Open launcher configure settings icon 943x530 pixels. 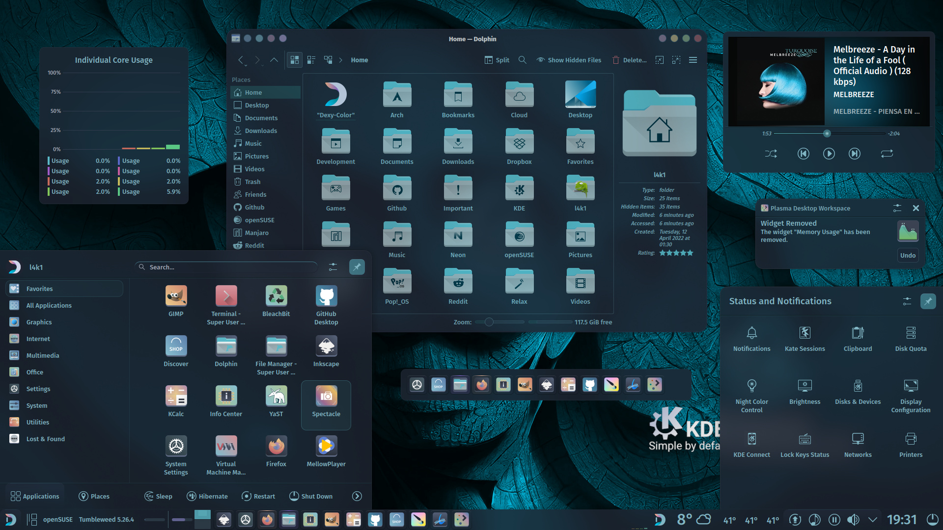(x=333, y=267)
